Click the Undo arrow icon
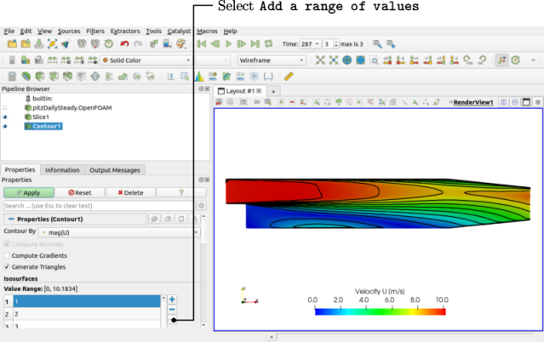The width and height of the screenshot is (544, 342). point(125,43)
